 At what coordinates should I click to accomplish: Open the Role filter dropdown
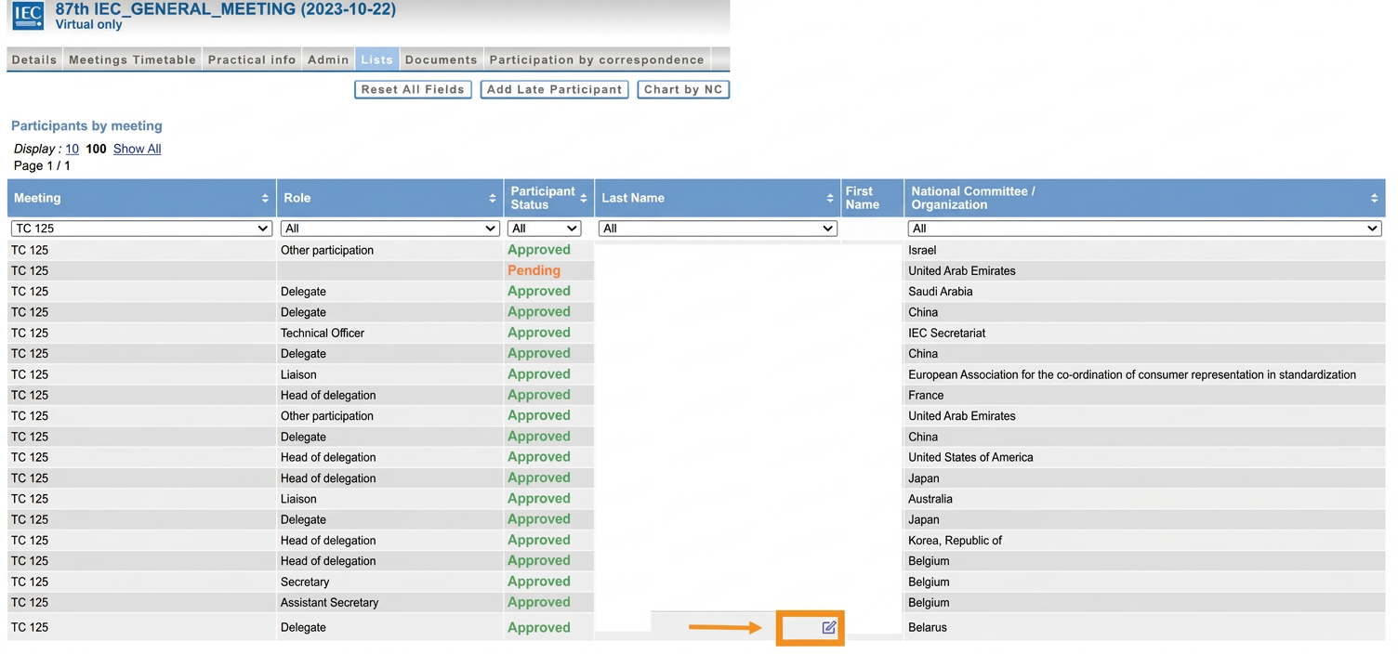tap(389, 229)
